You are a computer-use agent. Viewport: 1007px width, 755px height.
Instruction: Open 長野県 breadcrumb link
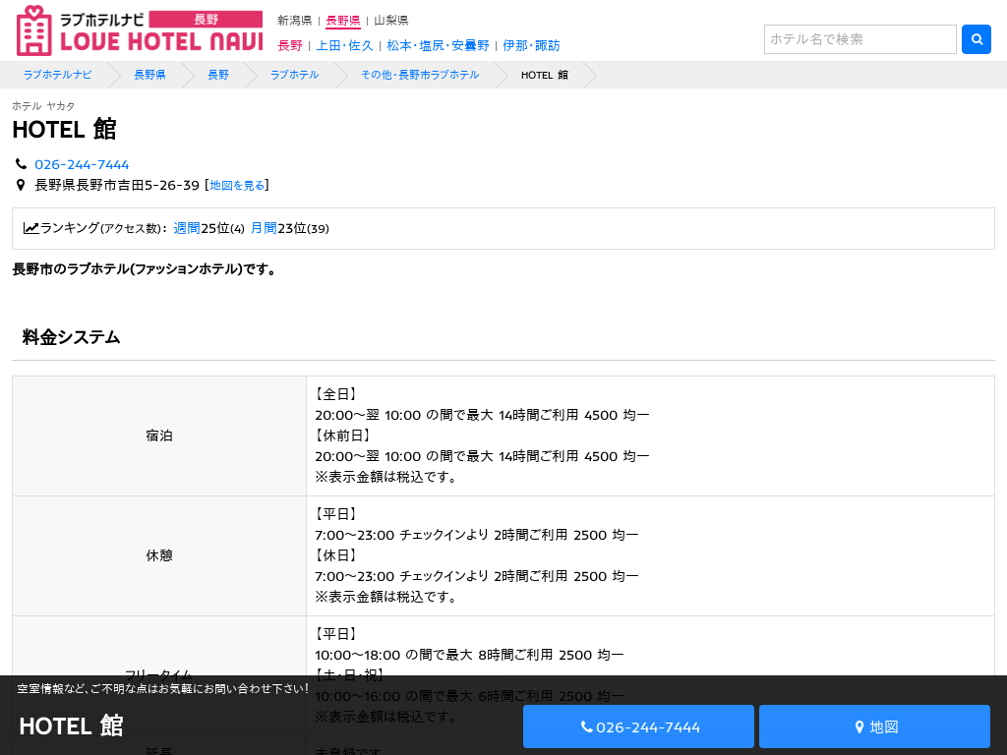point(149,75)
